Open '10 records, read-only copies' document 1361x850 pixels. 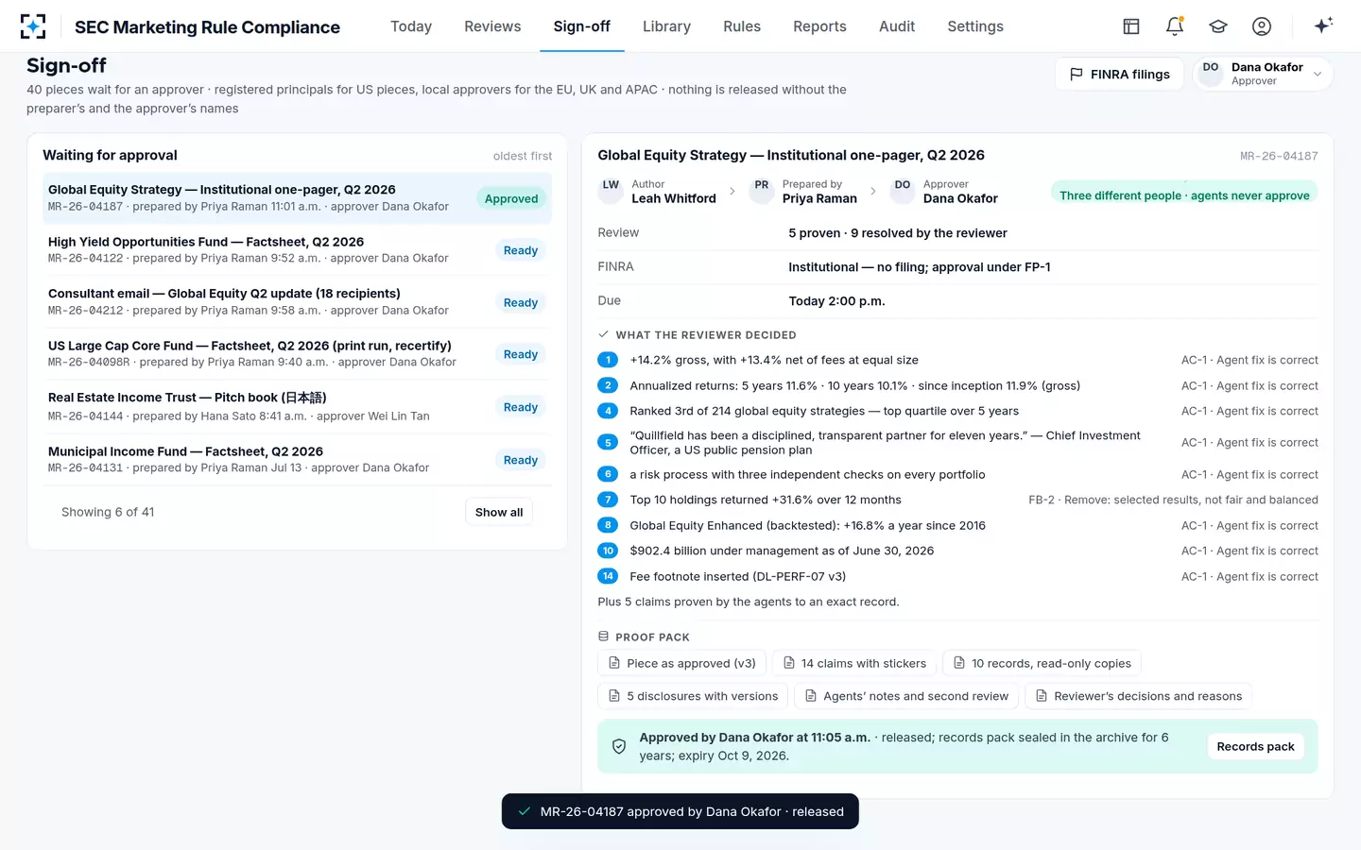tap(1042, 663)
